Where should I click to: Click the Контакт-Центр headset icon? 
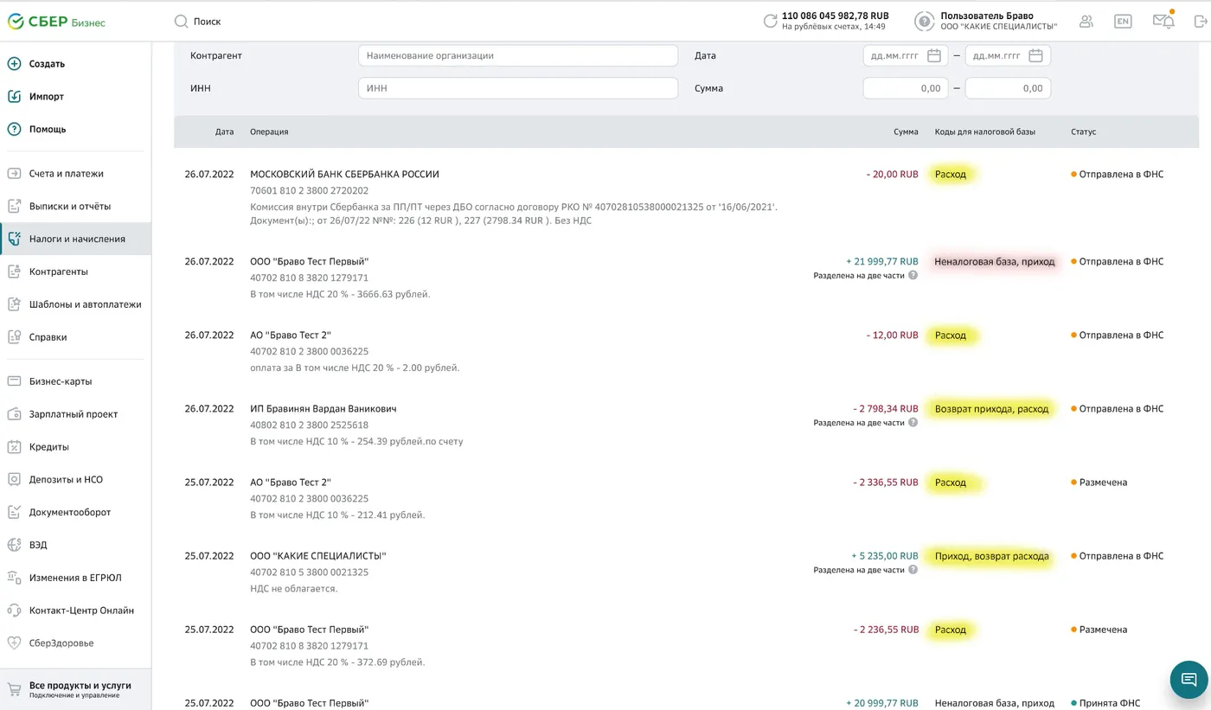(14, 611)
